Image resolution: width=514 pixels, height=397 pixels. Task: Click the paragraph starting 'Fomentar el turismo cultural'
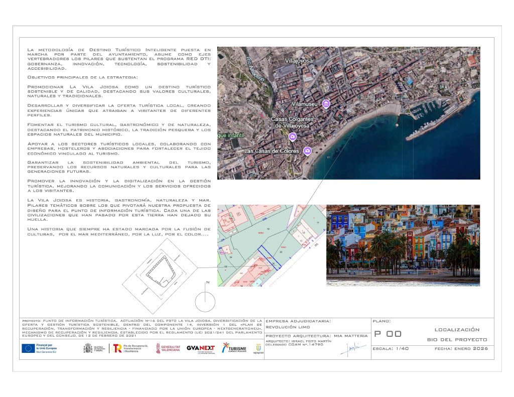point(119,129)
